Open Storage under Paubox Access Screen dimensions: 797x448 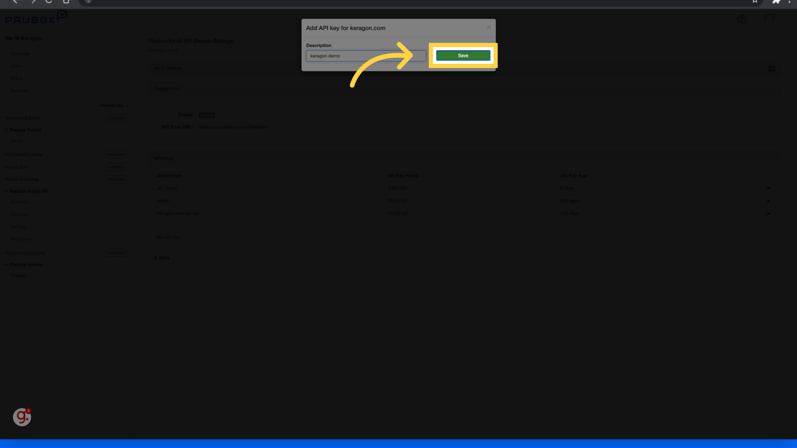(18, 275)
